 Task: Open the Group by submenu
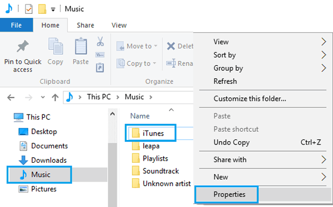click(263, 68)
